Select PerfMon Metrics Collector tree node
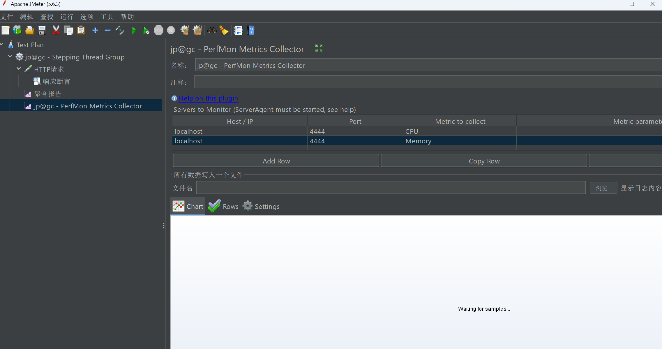Viewport: 662px width, 349px height. point(88,106)
